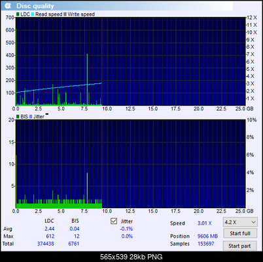The width and height of the screenshot is (263, 262).
Task: Click the Speed label
Action: pos(177,223)
